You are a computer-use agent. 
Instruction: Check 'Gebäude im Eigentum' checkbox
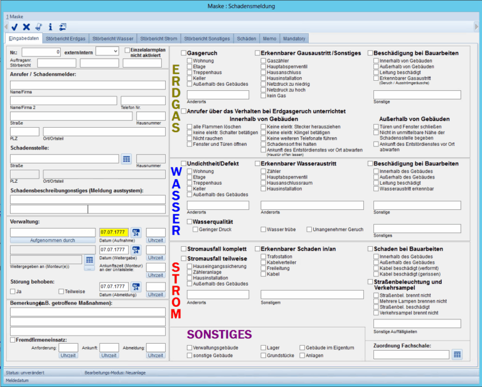(302, 348)
